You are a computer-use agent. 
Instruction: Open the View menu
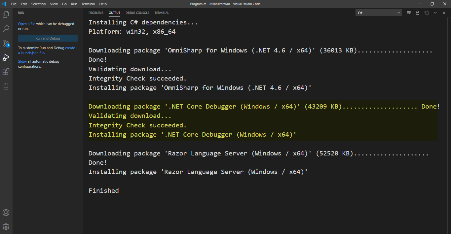click(54, 4)
